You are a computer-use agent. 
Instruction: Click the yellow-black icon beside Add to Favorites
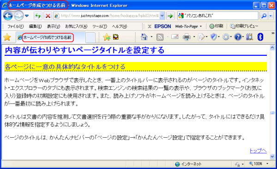[116, 37]
